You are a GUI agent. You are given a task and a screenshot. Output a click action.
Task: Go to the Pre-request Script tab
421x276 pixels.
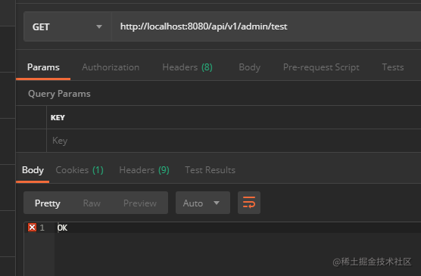tap(321, 67)
